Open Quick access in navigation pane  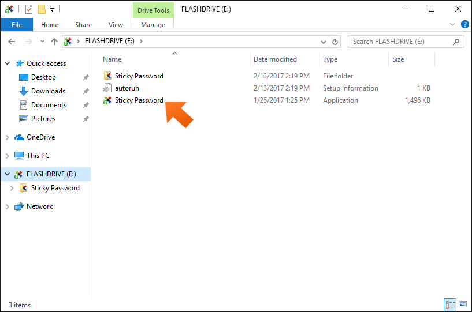[x=46, y=63]
